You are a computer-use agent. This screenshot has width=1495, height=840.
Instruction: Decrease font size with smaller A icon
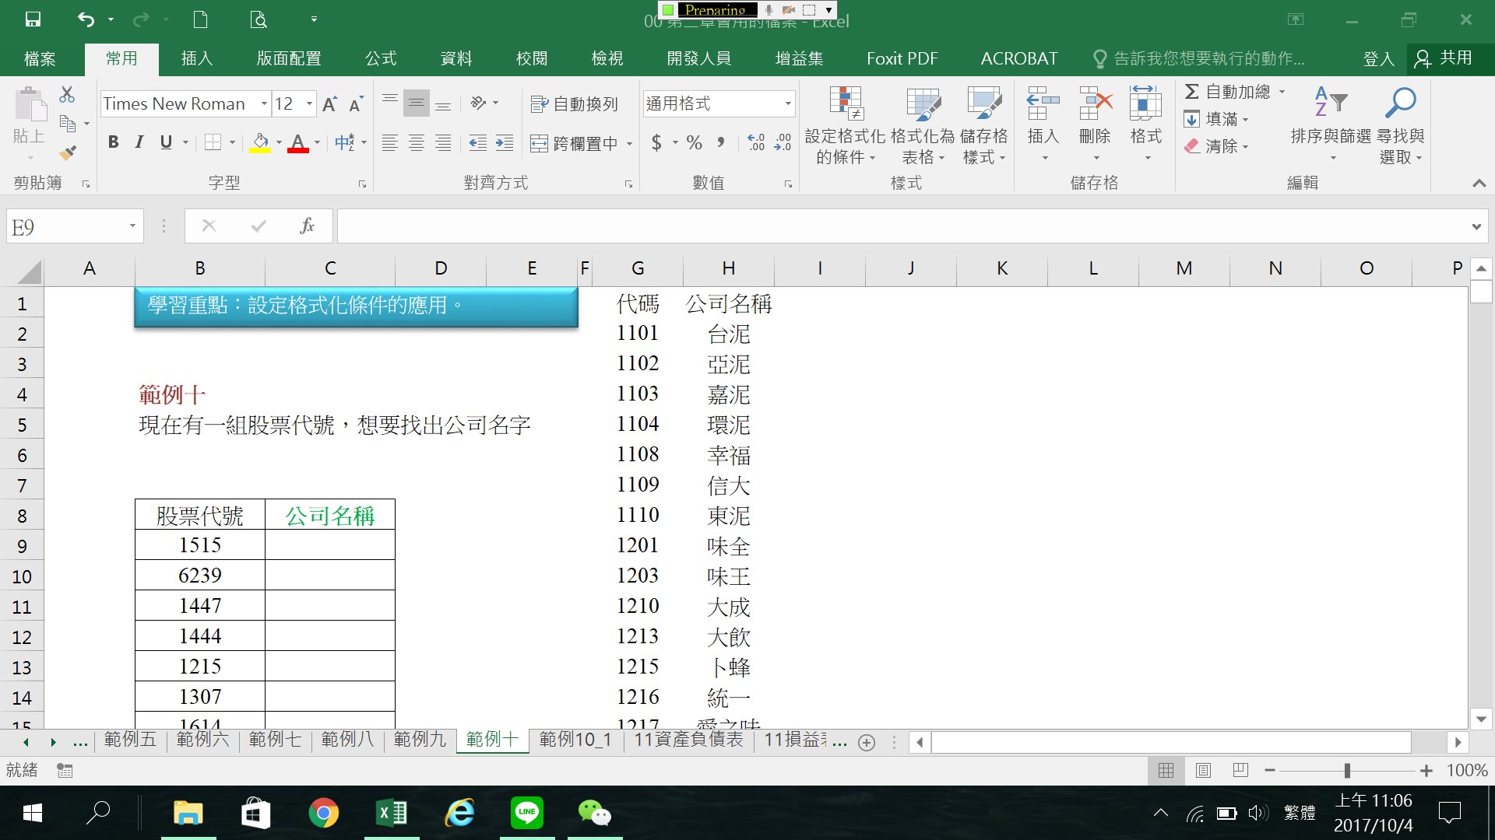click(356, 103)
